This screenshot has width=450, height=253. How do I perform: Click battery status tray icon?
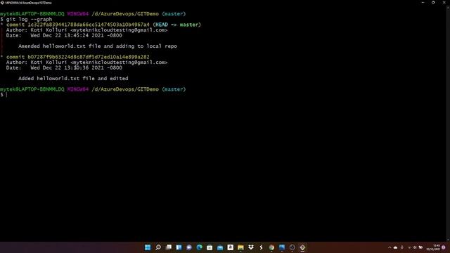click(420, 247)
